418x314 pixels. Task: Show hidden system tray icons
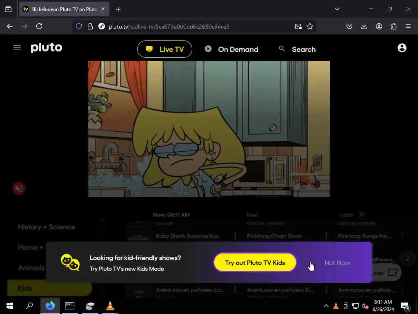[326, 306]
